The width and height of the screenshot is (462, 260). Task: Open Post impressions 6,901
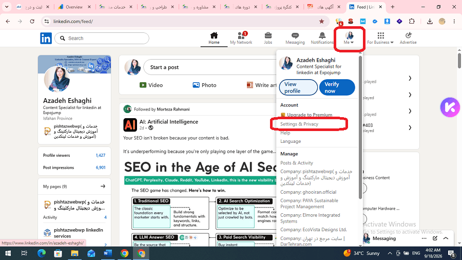point(74,168)
